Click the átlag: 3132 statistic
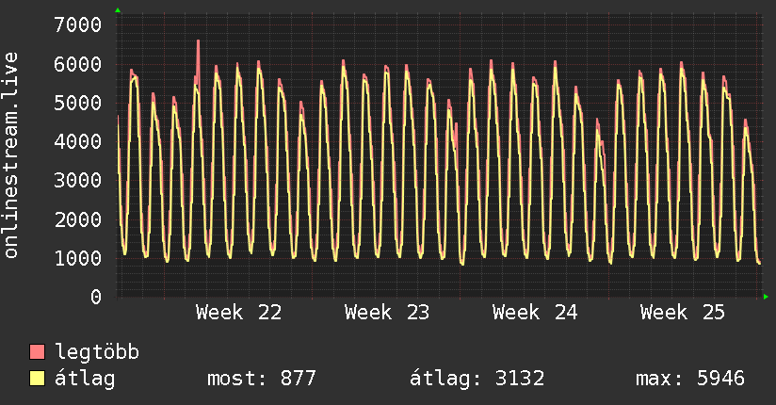This screenshot has width=776, height=405. click(477, 379)
